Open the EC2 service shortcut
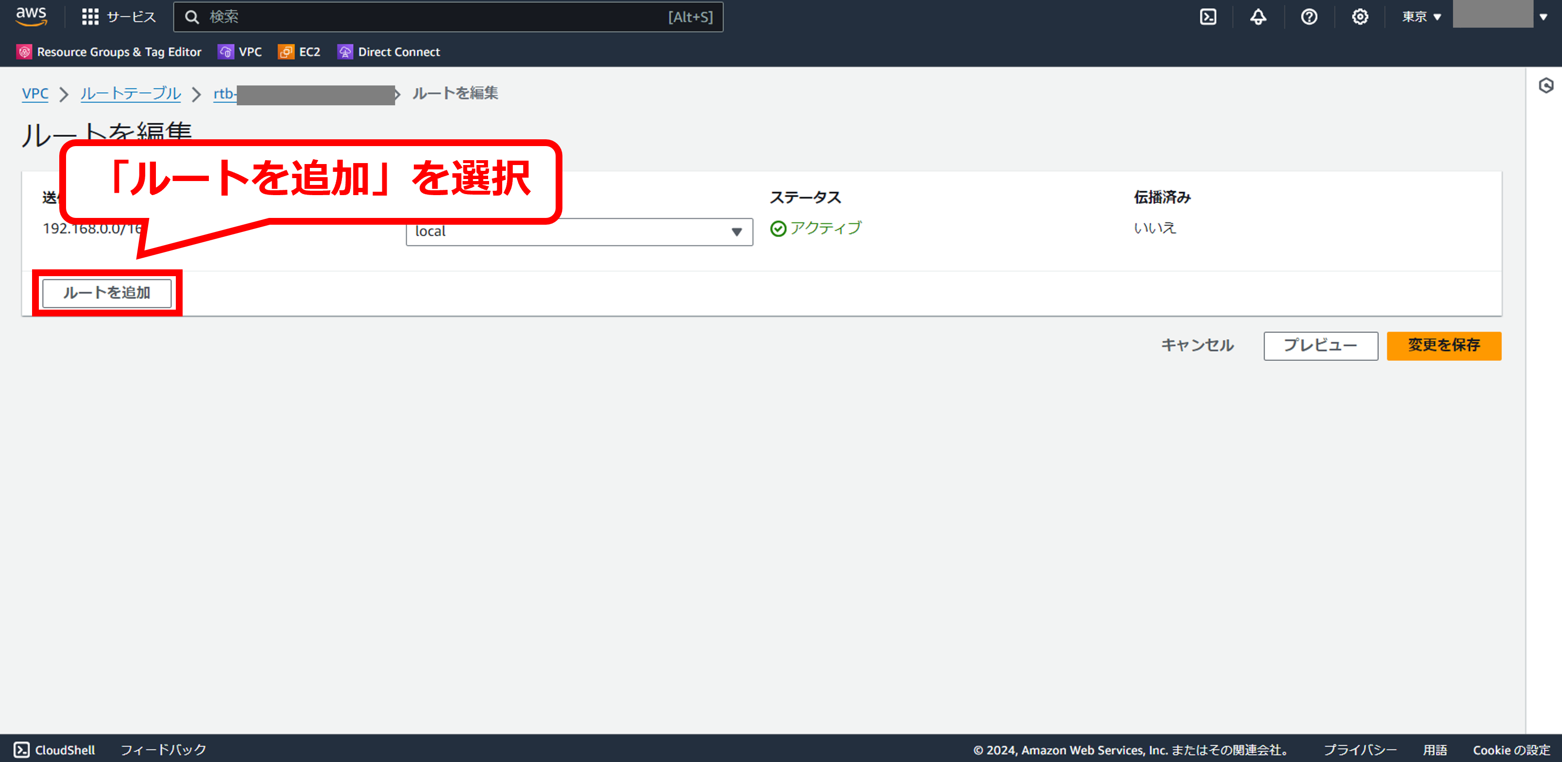 coord(299,52)
